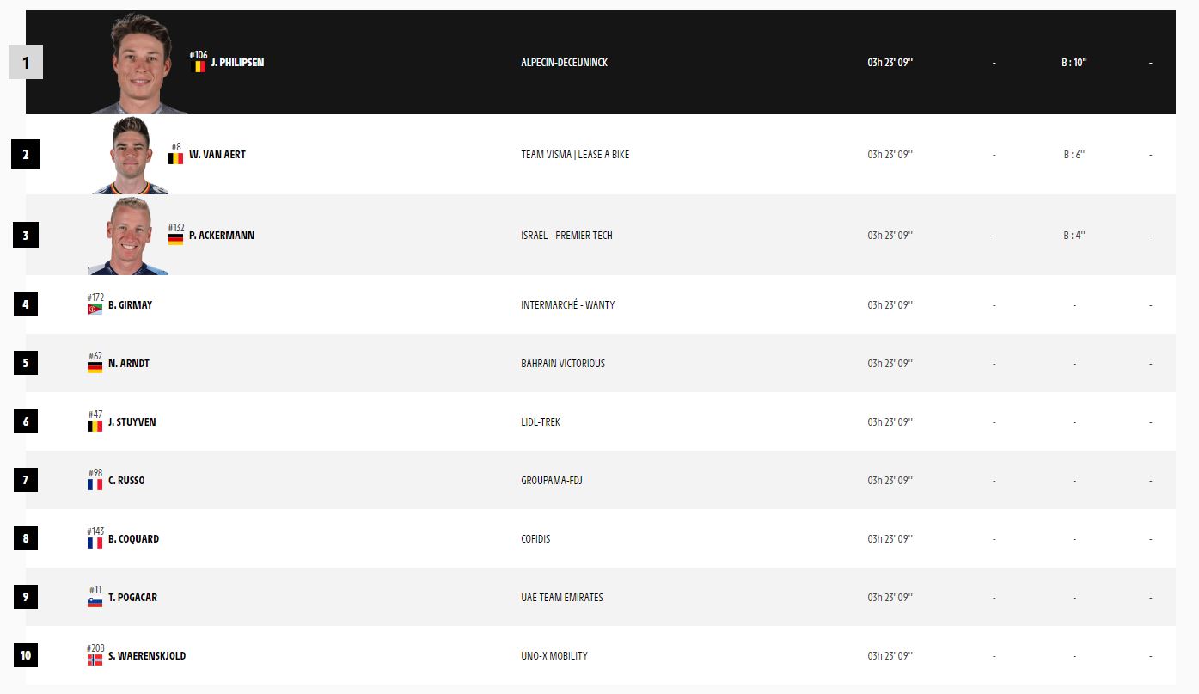This screenshot has height=694, width=1199.
Task: Click the Slovenian flag beside T. Pogacar
Action: (x=95, y=601)
